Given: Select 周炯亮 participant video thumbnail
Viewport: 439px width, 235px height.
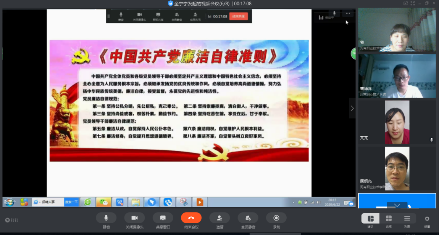Looking at the screenshot, I should pyautogui.click(x=397, y=169).
